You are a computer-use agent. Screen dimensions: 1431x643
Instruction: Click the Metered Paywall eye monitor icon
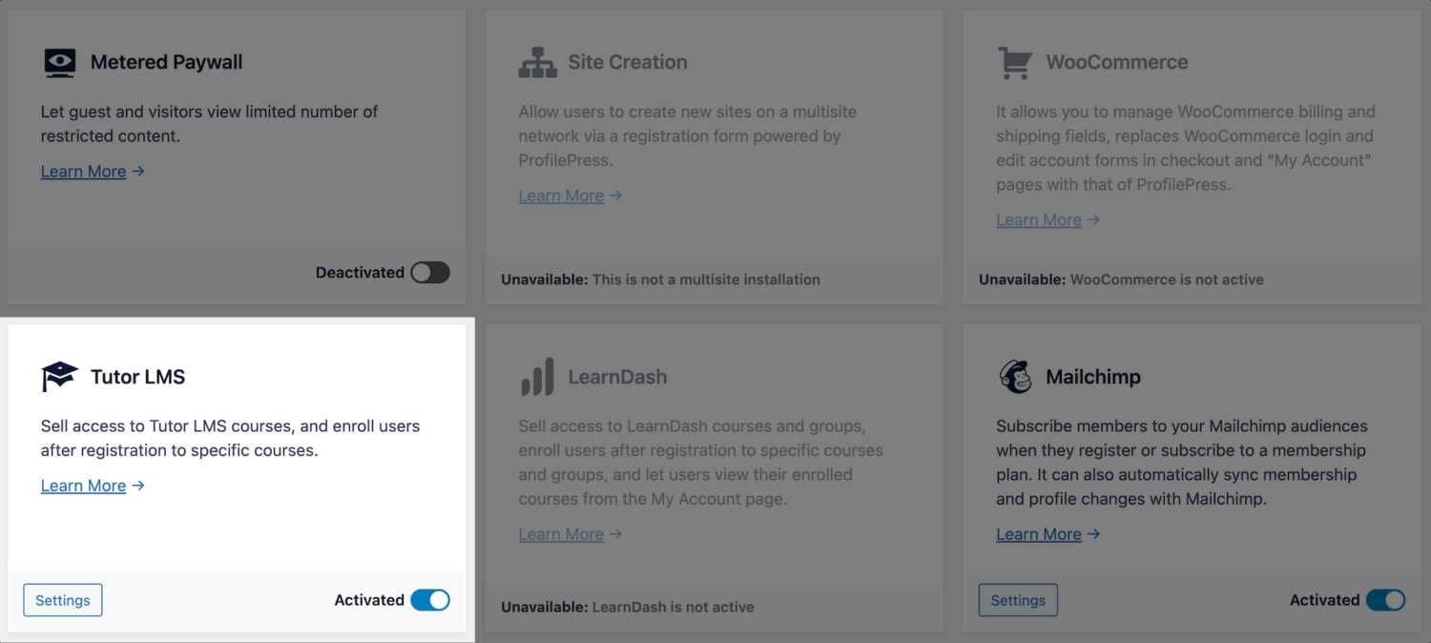59,63
